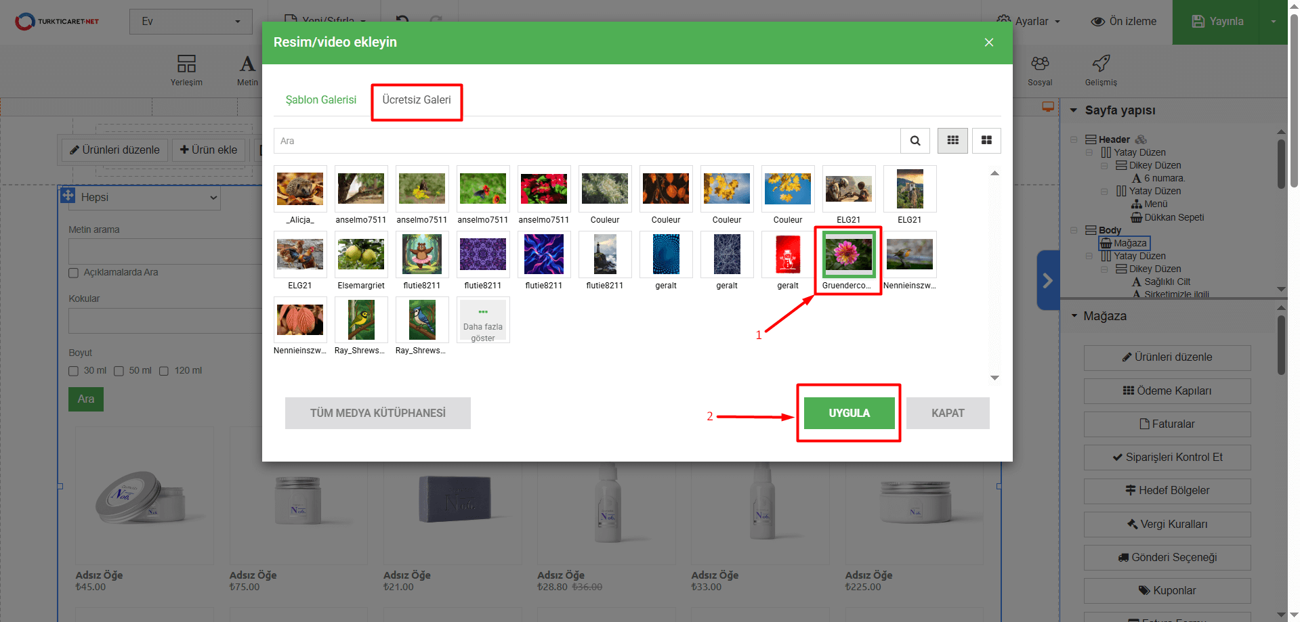Open the Hepsi category dropdown
Viewport: 1300px width, 622px height.
tap(140, 198)
